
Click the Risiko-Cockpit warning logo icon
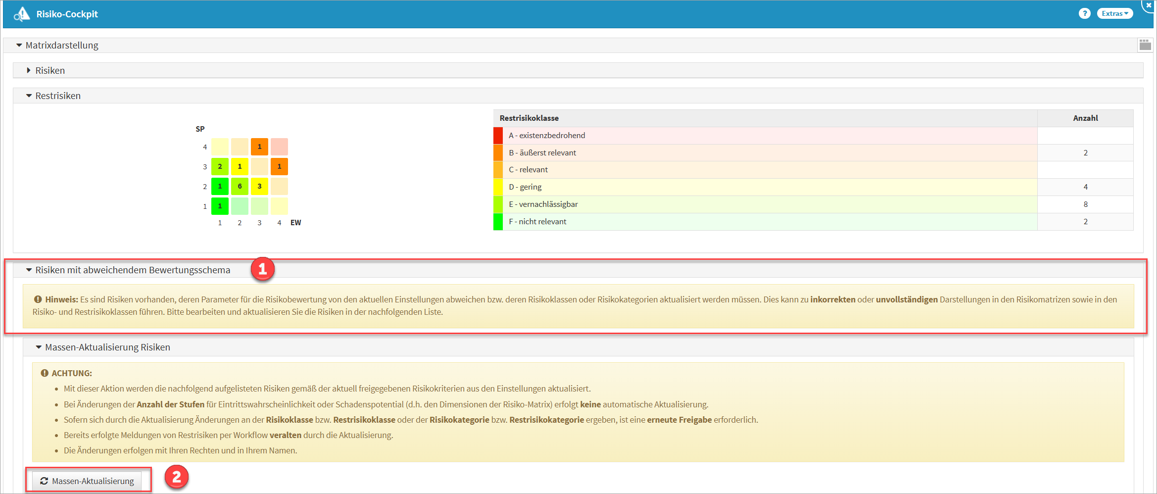click(x=22, y=14)
